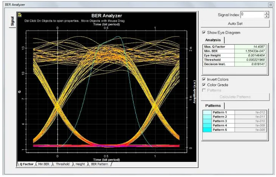Image resolution: width=276 pixels, height=177 pixels.
Task: Select the vertical Signal tab
Action: [12, 21]
